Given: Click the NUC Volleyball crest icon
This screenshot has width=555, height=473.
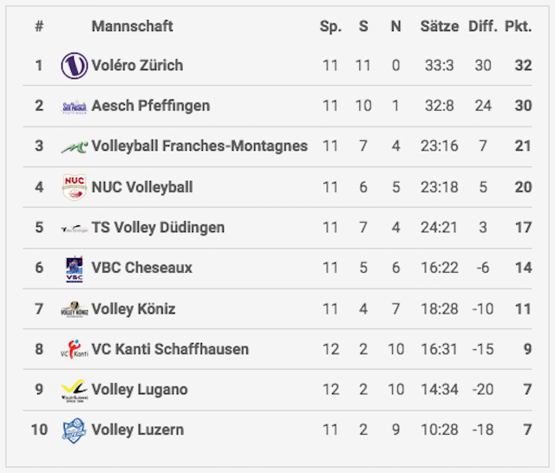Looking at the screenshot, I should [x=75, y=187].
